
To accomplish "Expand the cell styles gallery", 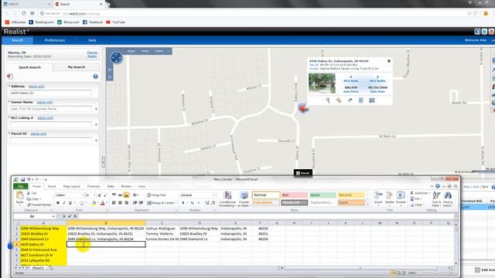I will [x=367, y=205].
